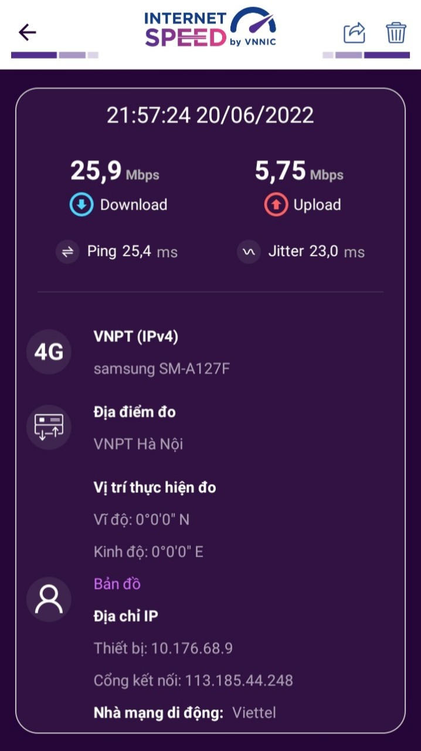This screenshot has width=421, height=751.
Task: Tap the red Upload arrow icon
Action: tap(276, 205)
